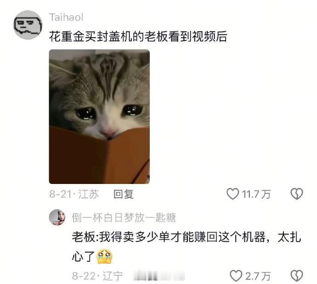Open 倒一杯白日梦放一匙糖 username profile
317x284 pixels.
click(x=124, y=217)
